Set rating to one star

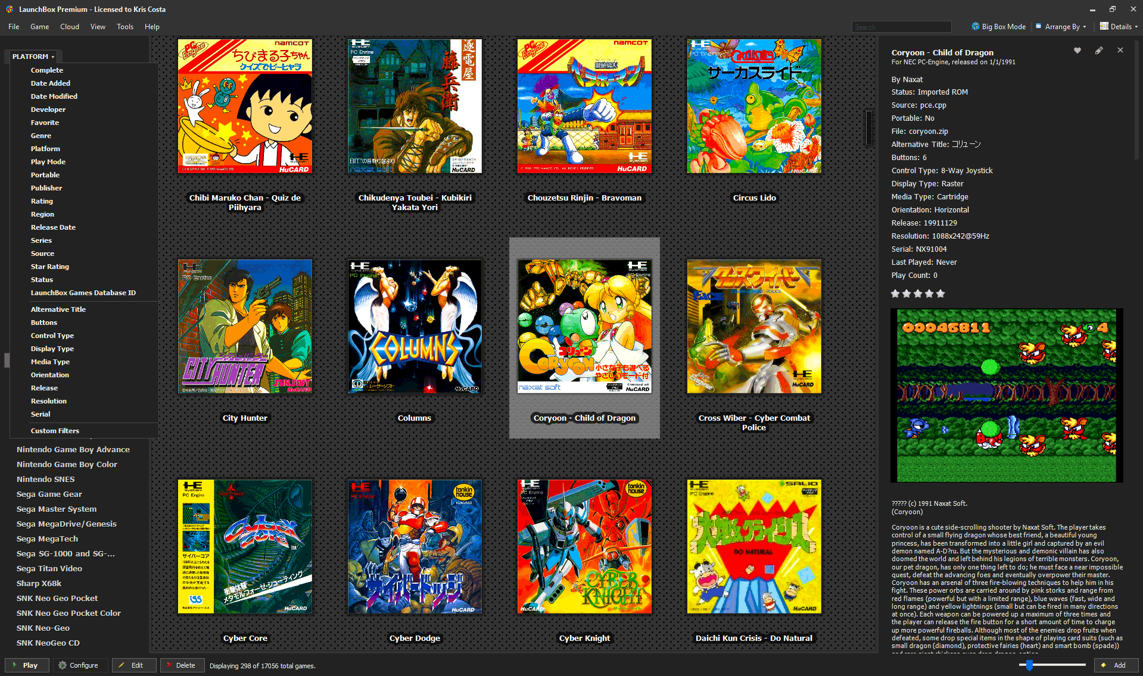point(895,293)
